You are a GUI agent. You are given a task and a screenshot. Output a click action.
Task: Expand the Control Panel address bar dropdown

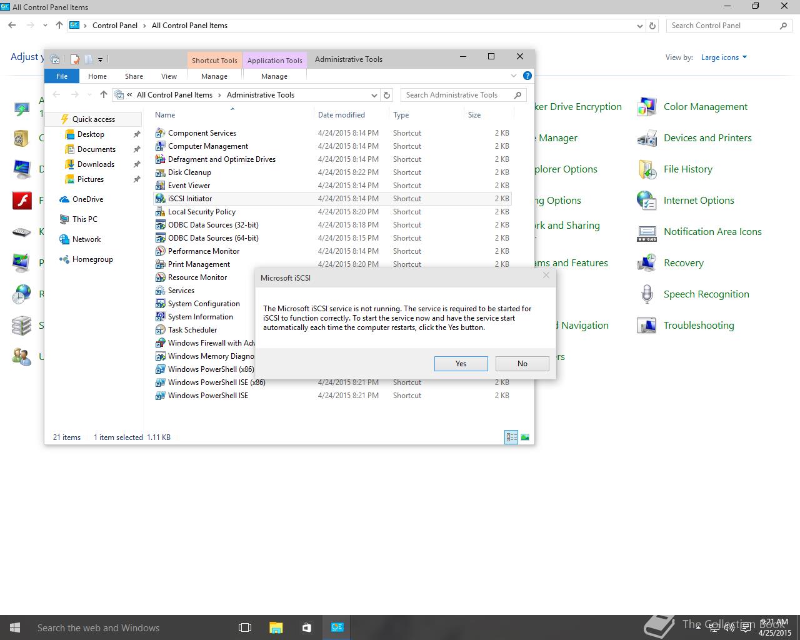click(x=639, y=26)
